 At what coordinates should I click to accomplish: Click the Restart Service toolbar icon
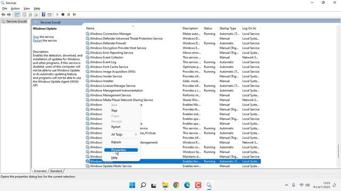point(75,14)
